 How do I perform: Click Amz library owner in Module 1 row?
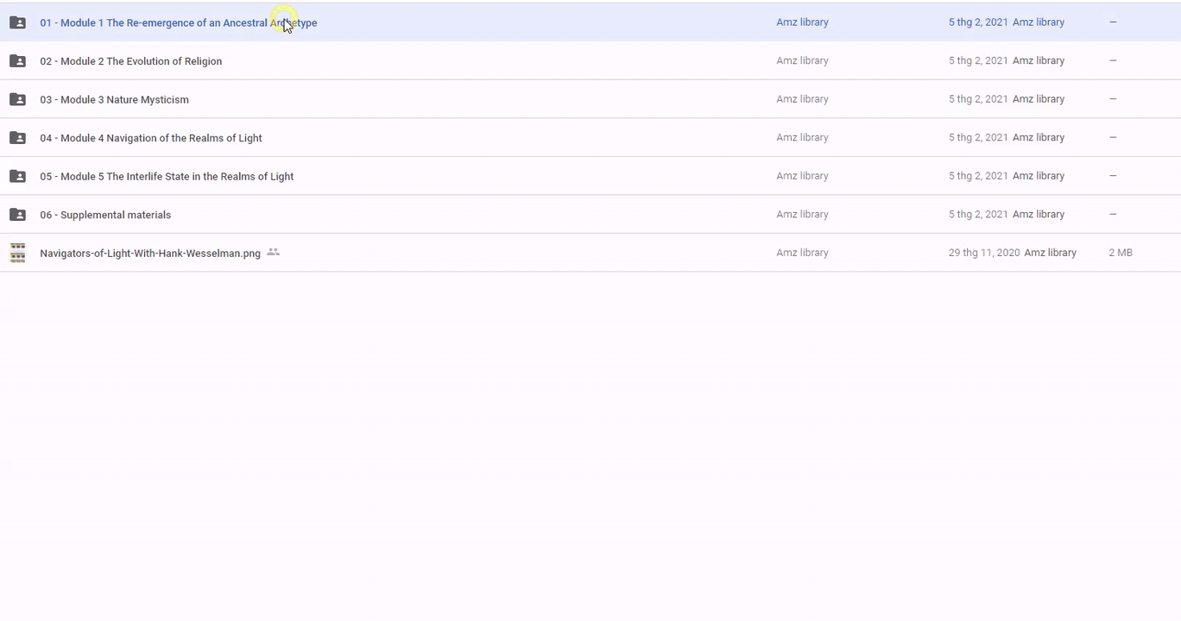click(x=802, y=22)
